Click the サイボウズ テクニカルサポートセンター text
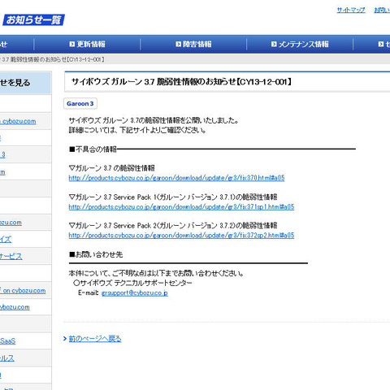This screenshot has height=390, width=390. (132, 283)
